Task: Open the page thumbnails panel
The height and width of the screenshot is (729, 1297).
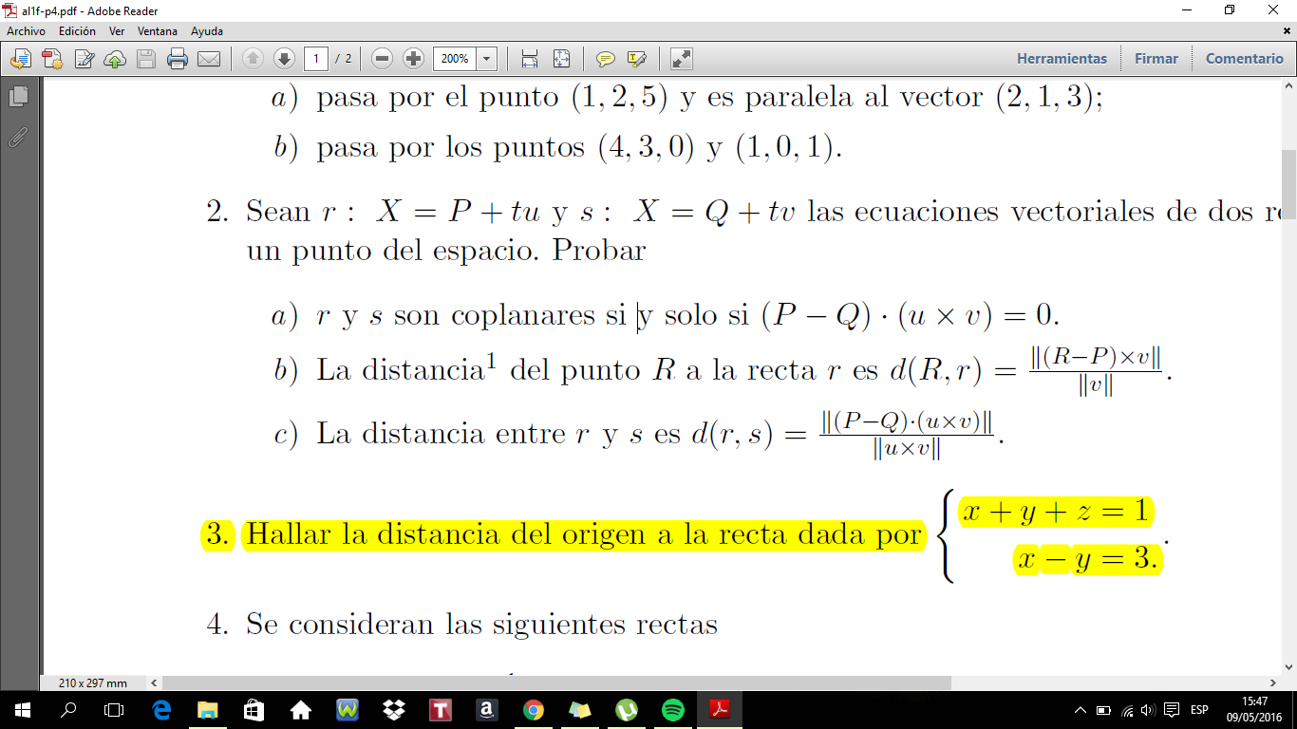Action: pyautogui.click(x=18, y=96)
